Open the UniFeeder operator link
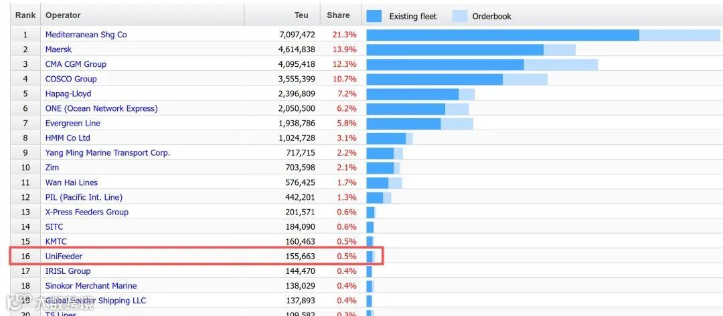The height and width of the screenshot is (316, 723). pyautogui.click(x=64, y=256)
